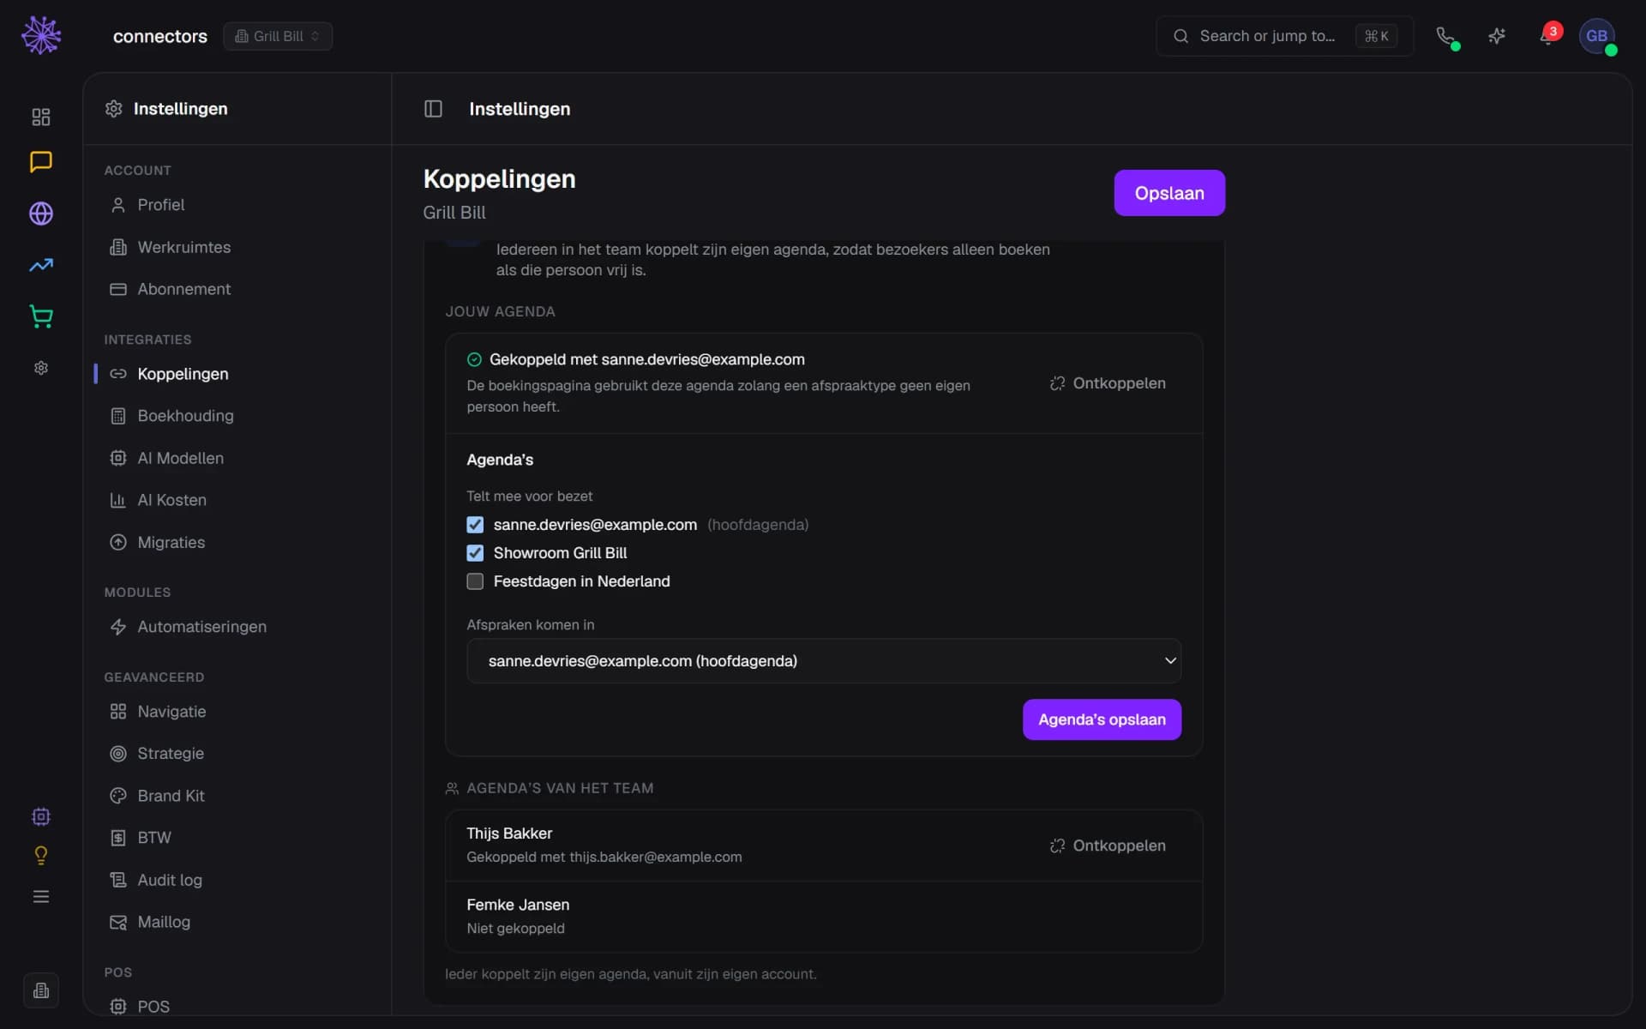
Task: Uncheck the Showroom Grill Bill checkbox
Action: (x=475, y=553)
